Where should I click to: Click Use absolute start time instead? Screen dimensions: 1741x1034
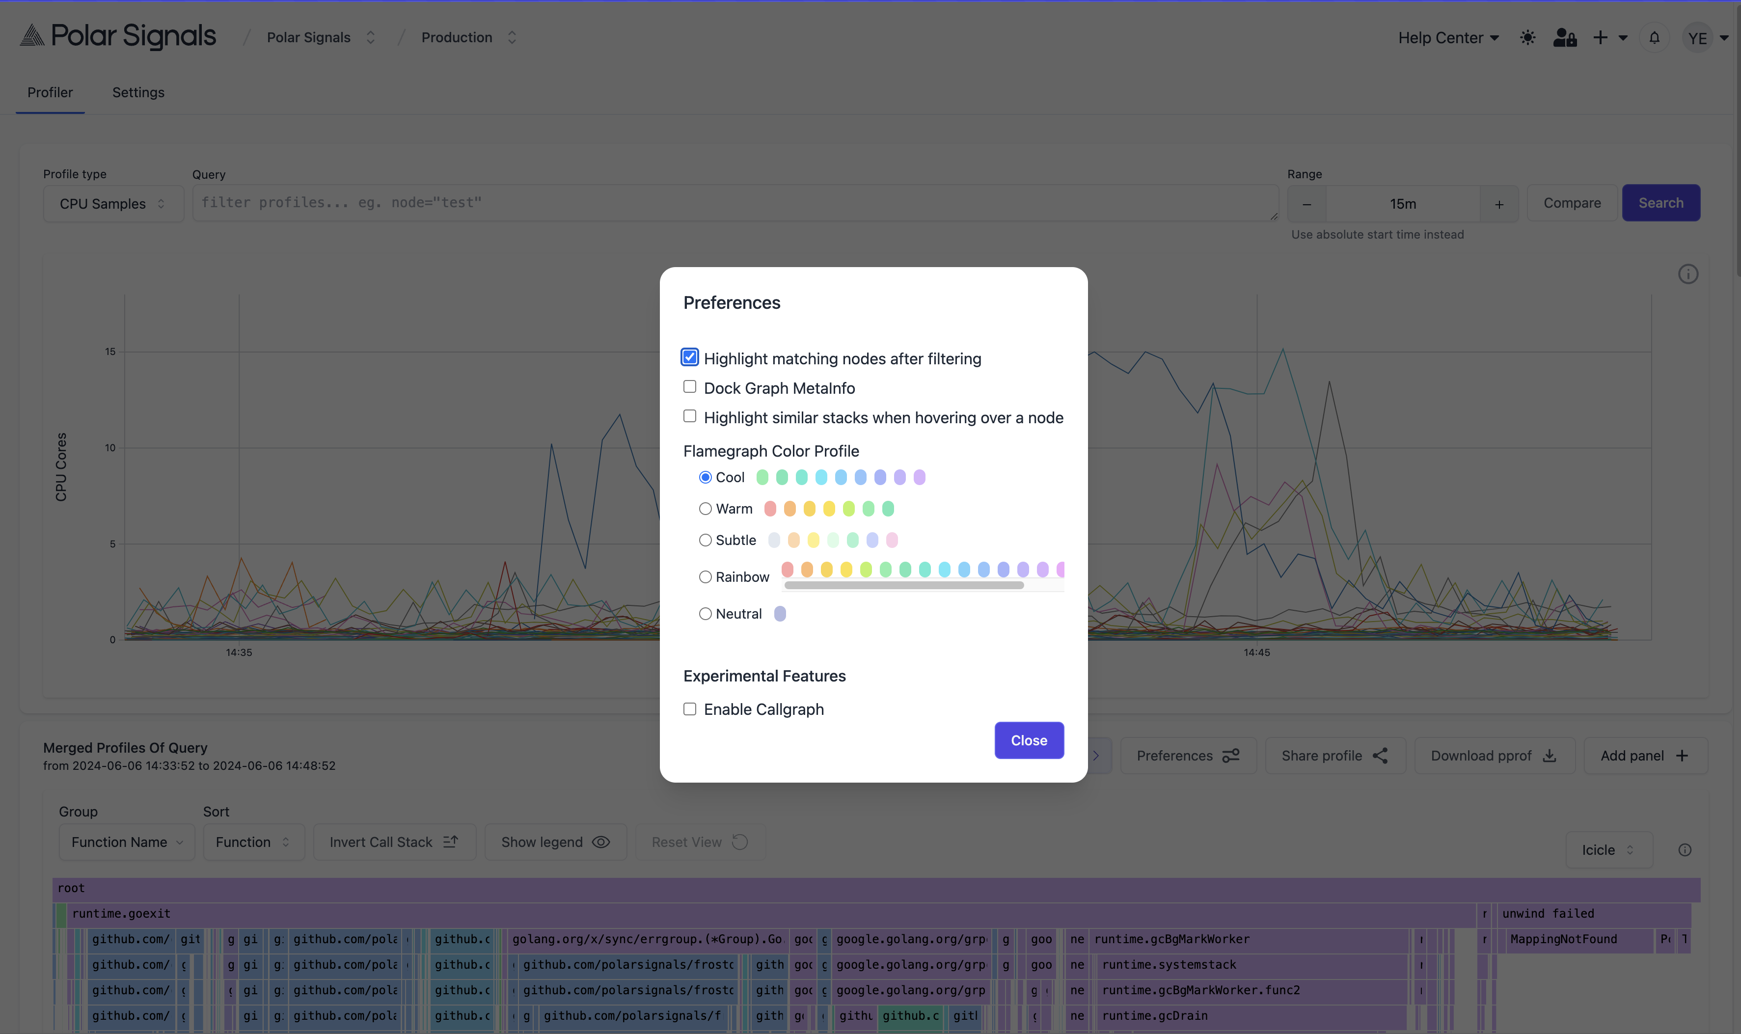tap(1379, 234)
